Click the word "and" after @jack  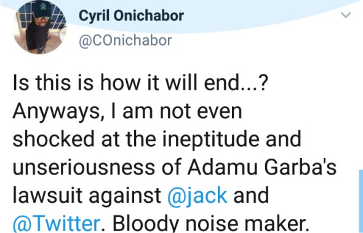(251, 195)
